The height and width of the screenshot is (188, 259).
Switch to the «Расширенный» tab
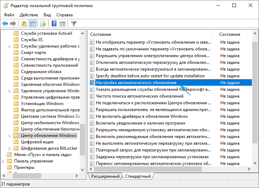(x=105, y=176)
